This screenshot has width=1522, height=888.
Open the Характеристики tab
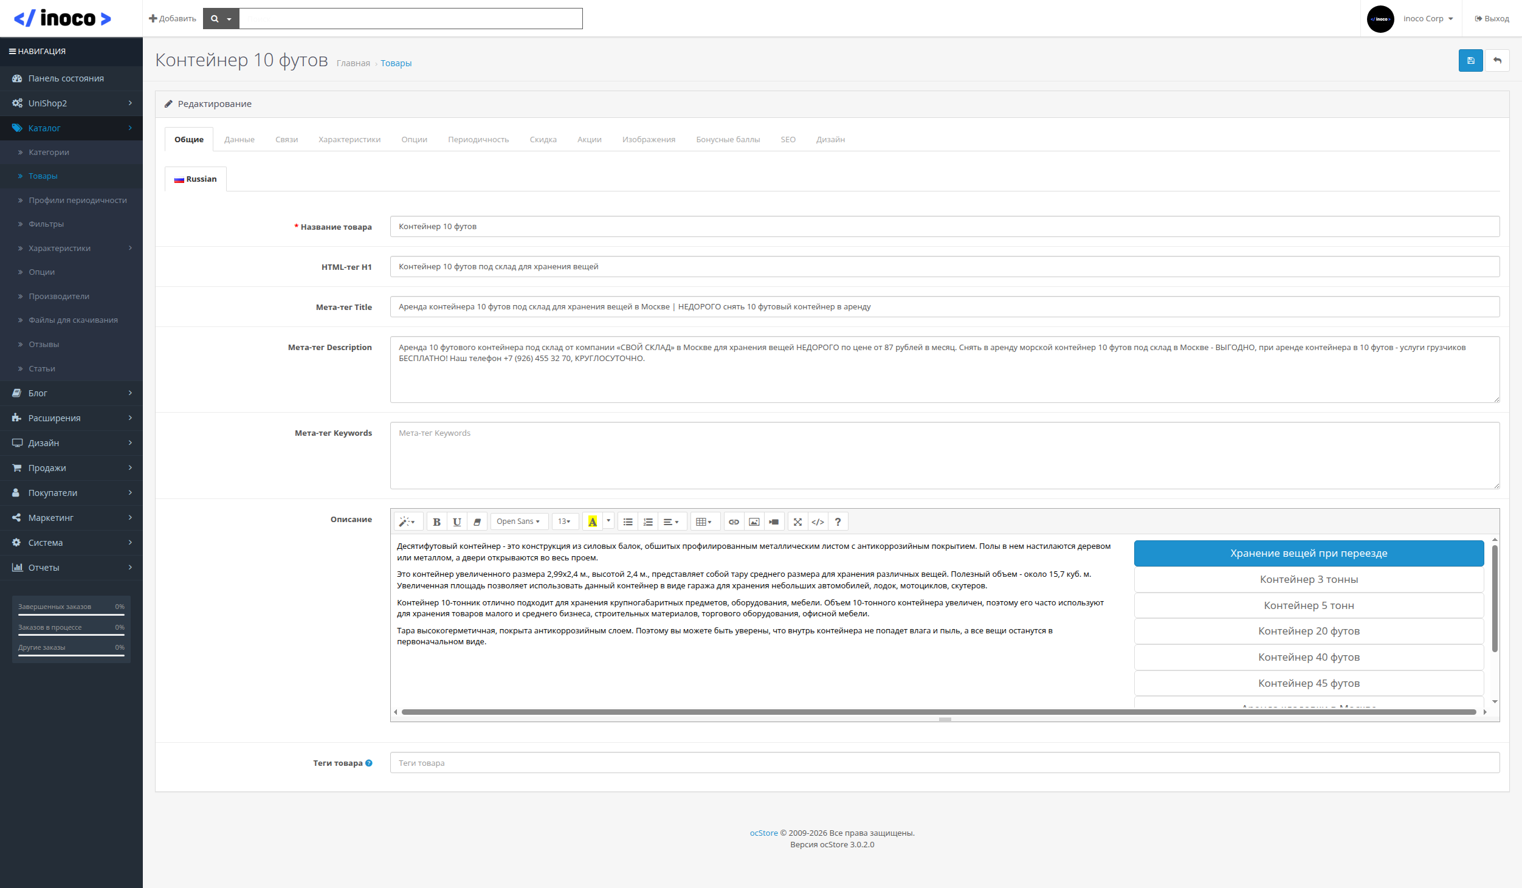pos(349,140)
